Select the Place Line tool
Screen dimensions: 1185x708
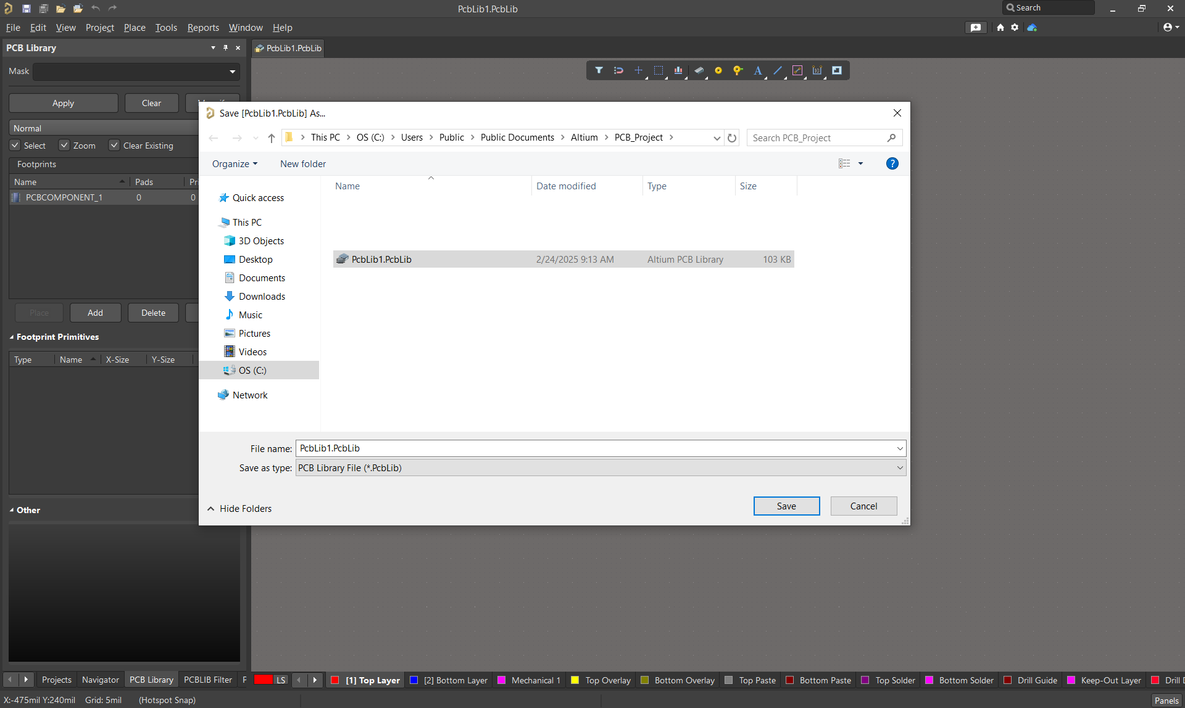pos(777,70)
